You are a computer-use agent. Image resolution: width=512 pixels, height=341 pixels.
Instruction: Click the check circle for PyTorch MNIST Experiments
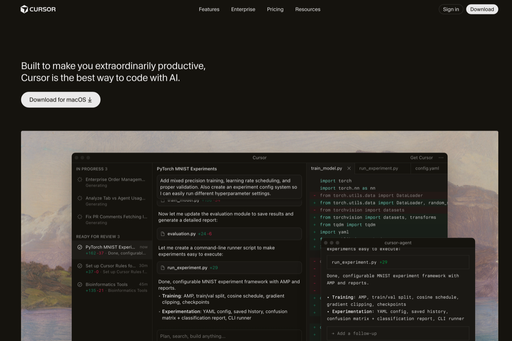click(x=80, y=247)
